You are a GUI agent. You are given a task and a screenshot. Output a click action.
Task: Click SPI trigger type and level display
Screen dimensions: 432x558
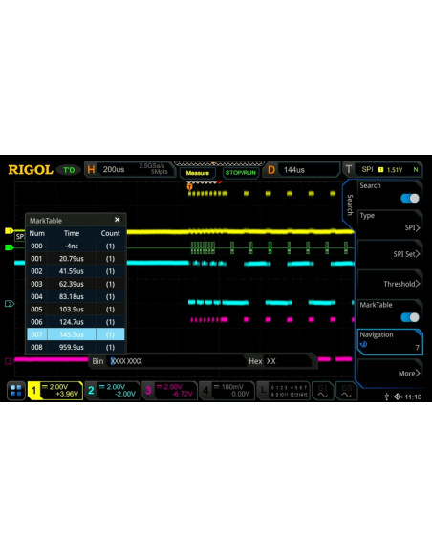coord(389,170)
